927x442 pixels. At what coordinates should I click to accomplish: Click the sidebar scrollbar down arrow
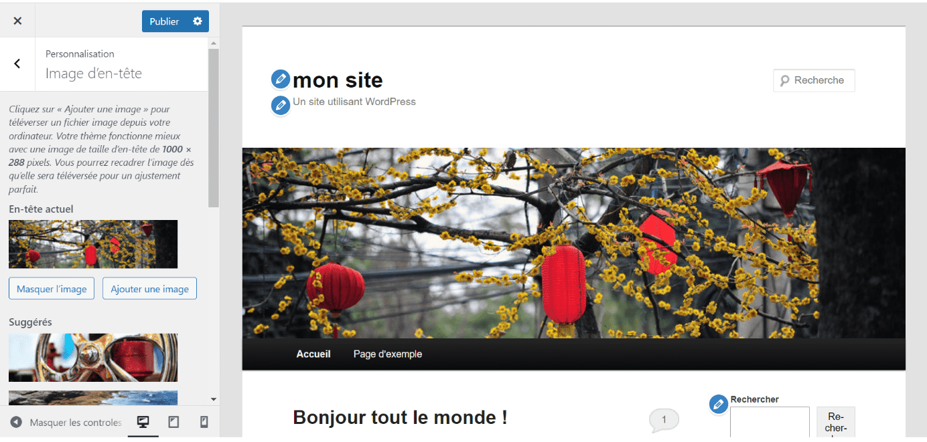[214, 399]
